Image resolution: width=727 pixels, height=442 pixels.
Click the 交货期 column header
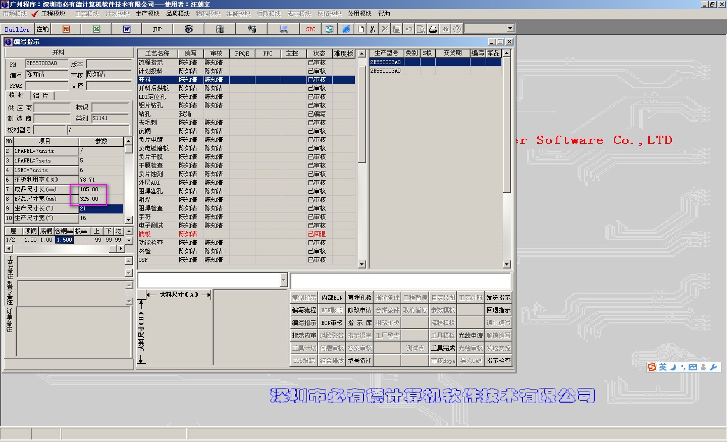(452, 53)
